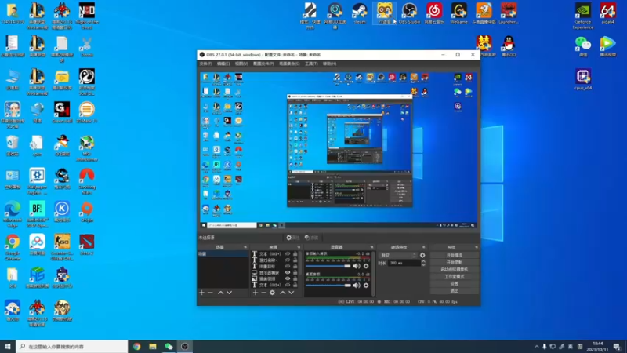Adjust desktop audio (桌面音频) volume slider
This screenshot has width=627, height=353.
[328, 286]
